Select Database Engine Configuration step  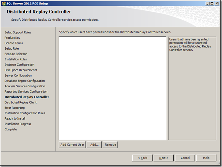(x=24, y=81)
